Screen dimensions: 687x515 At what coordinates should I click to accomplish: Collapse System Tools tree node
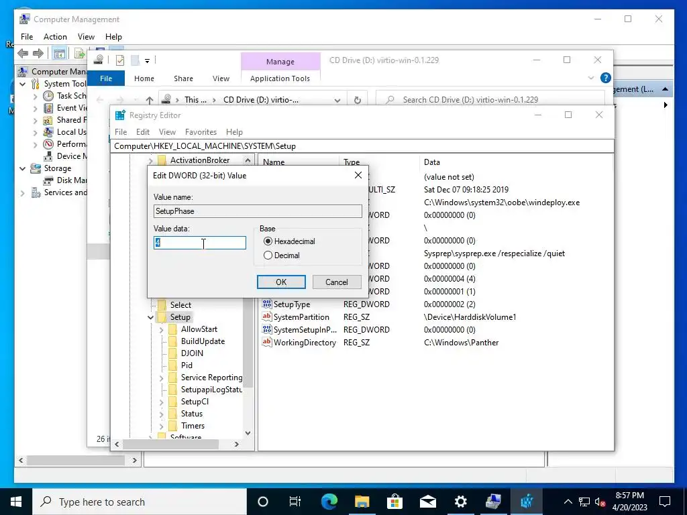tap(23, 84)
